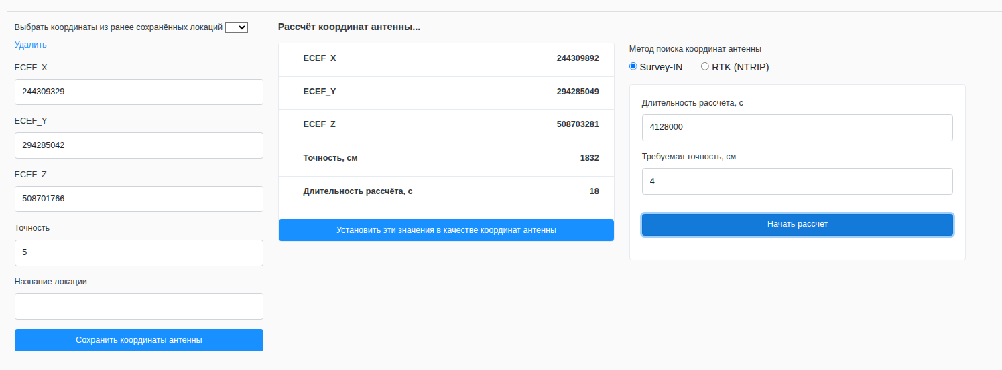The height and width of the screenshot is (370, 1002).
Task: Click the Точность, см value 1832
Action: [x=589, y=158]
